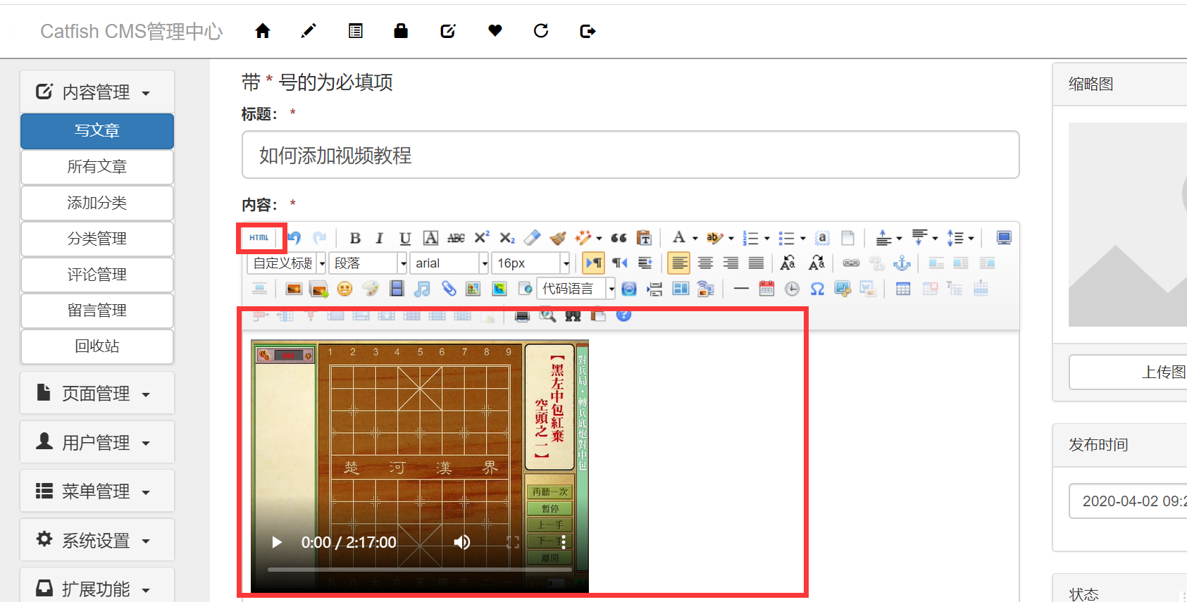Click the 写文章 button

point(97,131)
